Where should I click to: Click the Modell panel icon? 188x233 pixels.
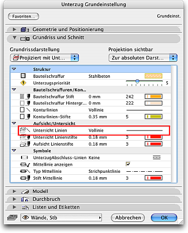tap(25, 191)
